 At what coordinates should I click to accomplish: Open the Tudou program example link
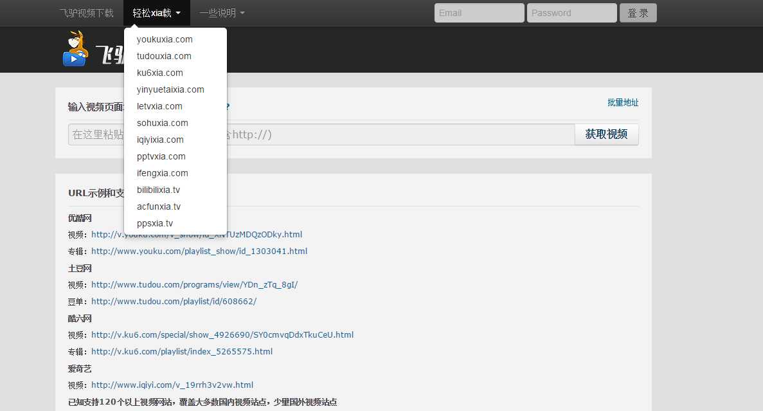coord(194,284)
